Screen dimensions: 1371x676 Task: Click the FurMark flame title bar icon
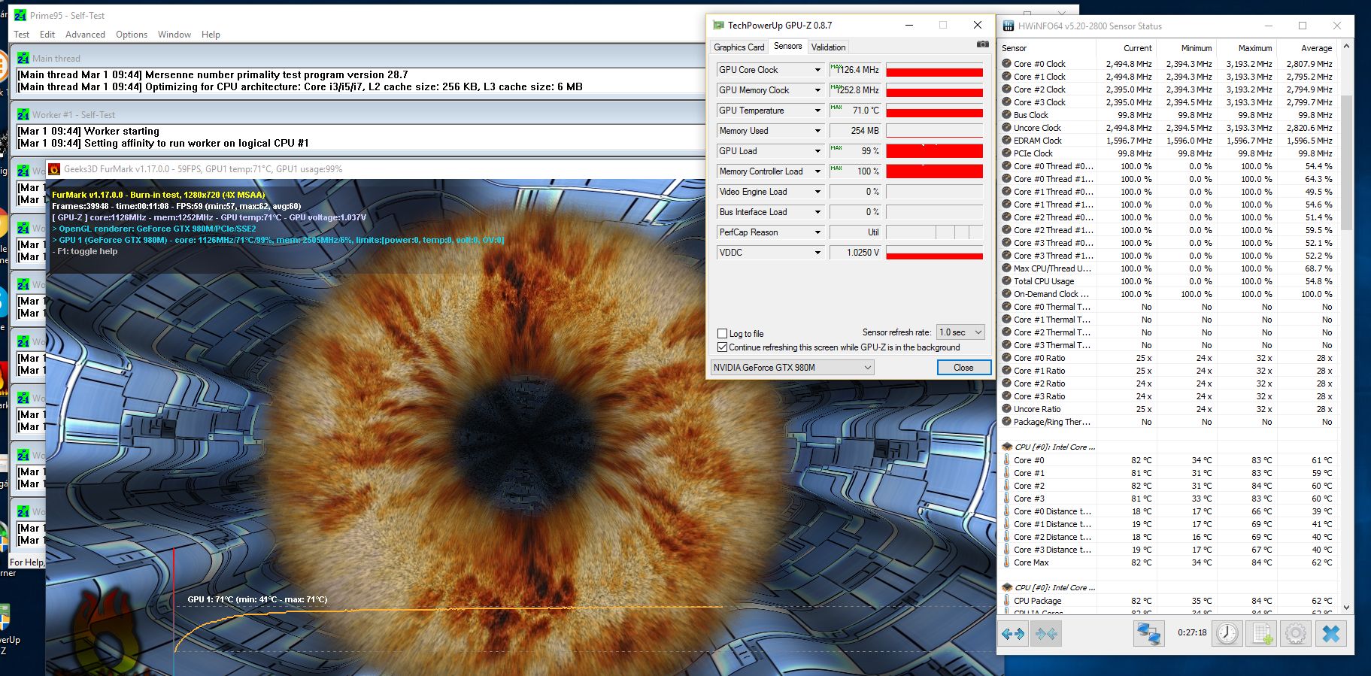tap(54, 169)
